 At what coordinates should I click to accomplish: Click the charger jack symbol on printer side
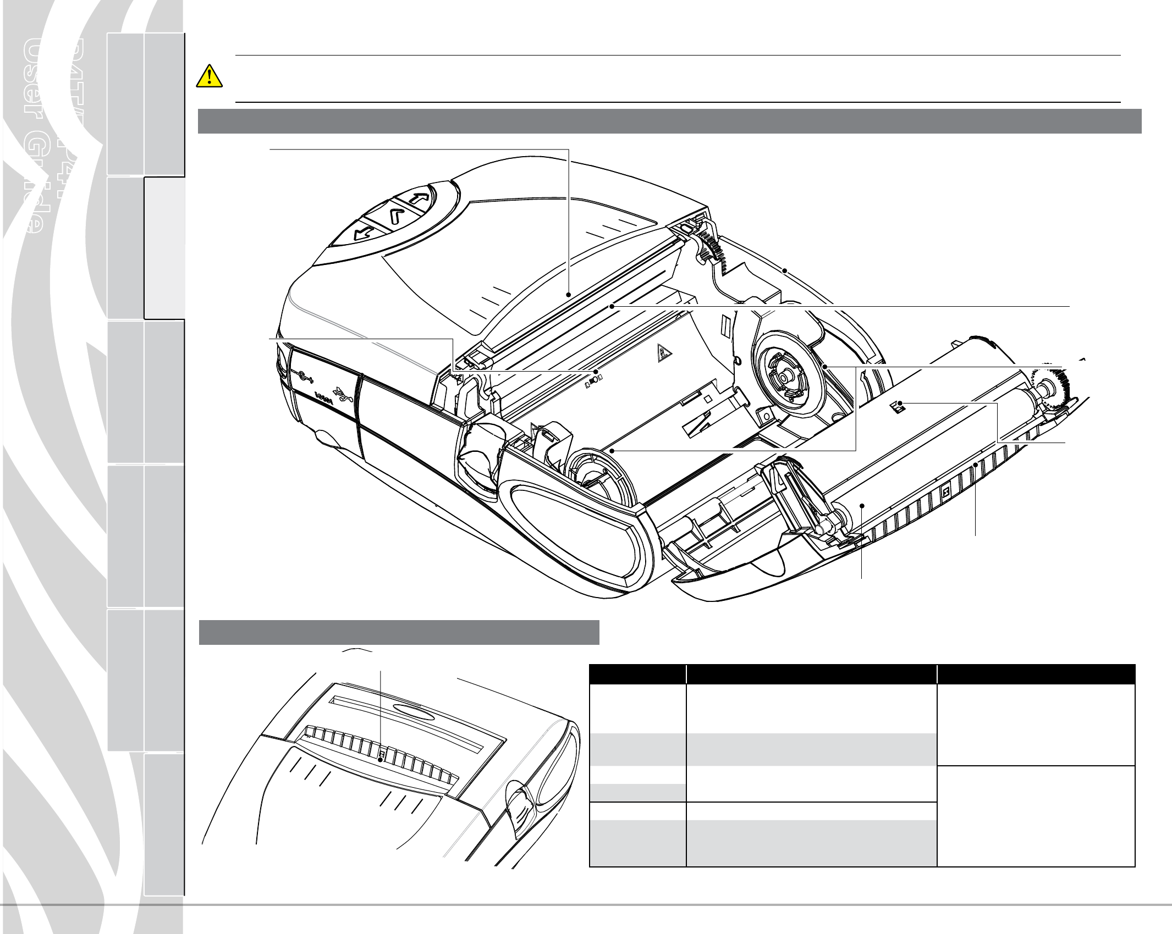pyautogui.click(x=304, y=377)
